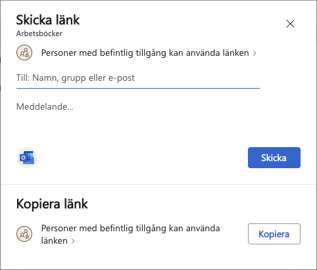Click the people-lock icon under Arbetsböcker
Viewport: 317px width, 270px height.
(24, 53)
